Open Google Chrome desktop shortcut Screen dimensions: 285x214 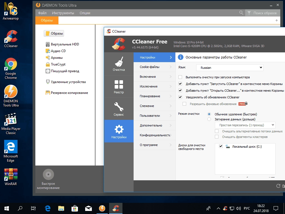[11, 69]
